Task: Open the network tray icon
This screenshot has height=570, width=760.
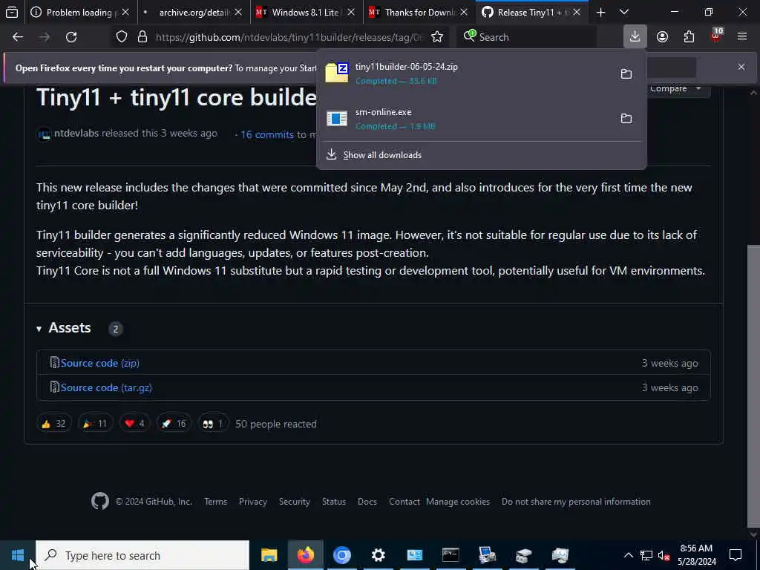Action: (646, 555)
